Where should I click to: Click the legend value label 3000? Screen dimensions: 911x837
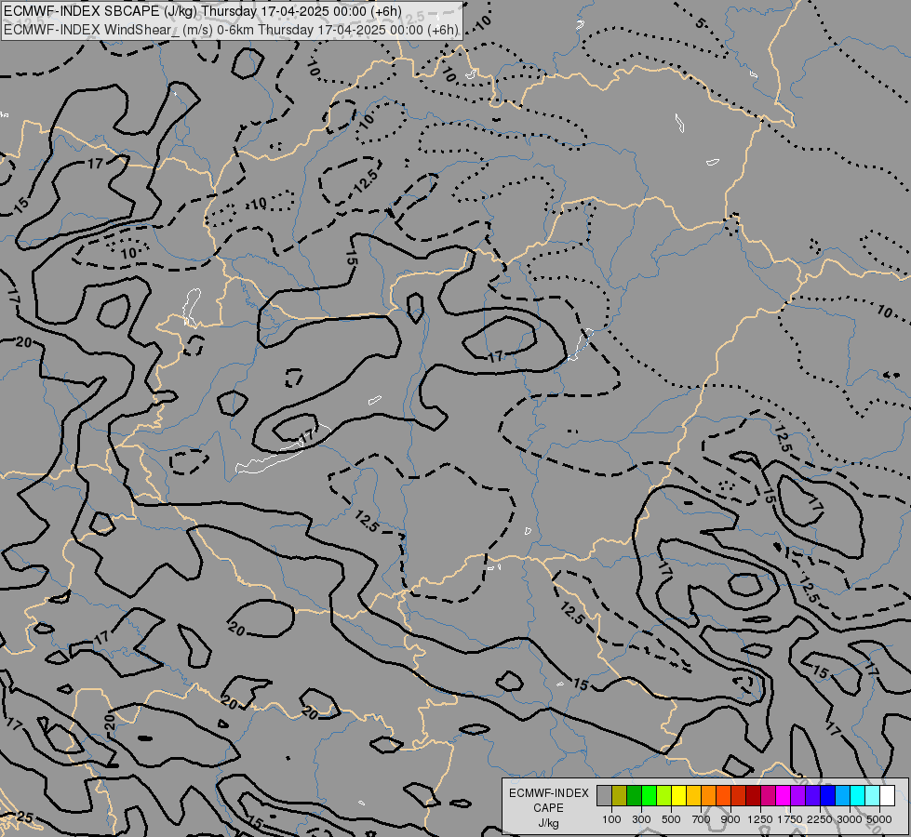tap(850, 819)
